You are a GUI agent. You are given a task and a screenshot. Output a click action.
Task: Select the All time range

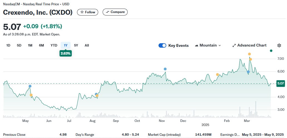tap(87, 45)
